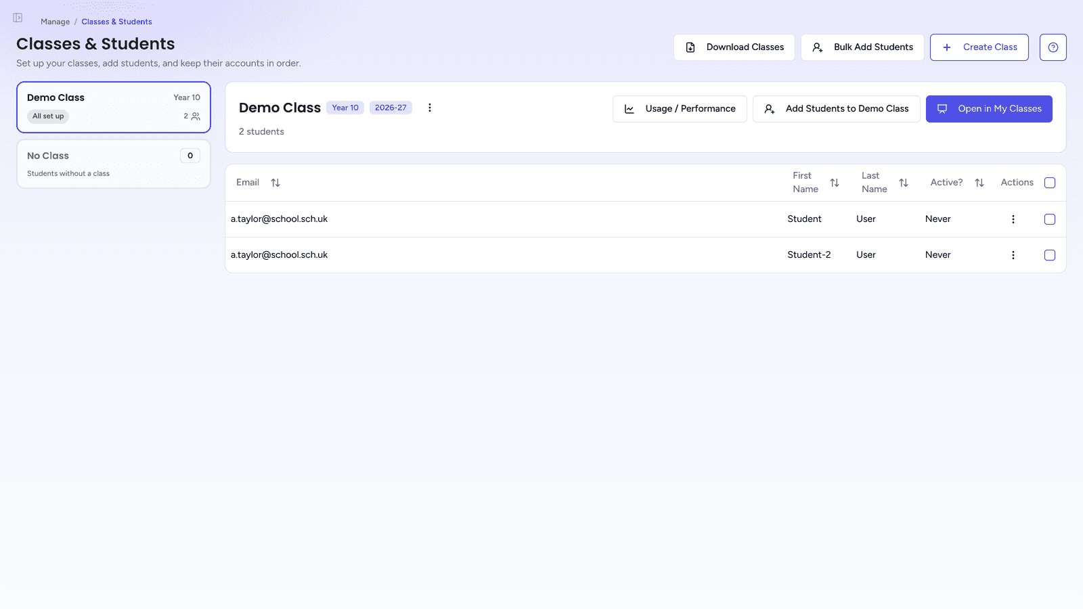Open the help question-mark button
Image resolution: width=1083 pixels, height=609 pixels.
1053,47
